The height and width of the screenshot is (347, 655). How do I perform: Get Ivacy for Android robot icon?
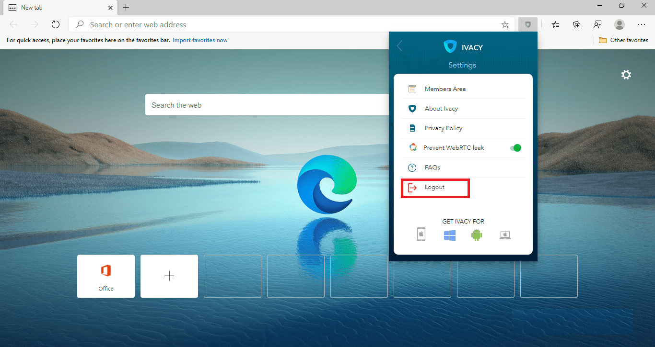pos(477,235)
